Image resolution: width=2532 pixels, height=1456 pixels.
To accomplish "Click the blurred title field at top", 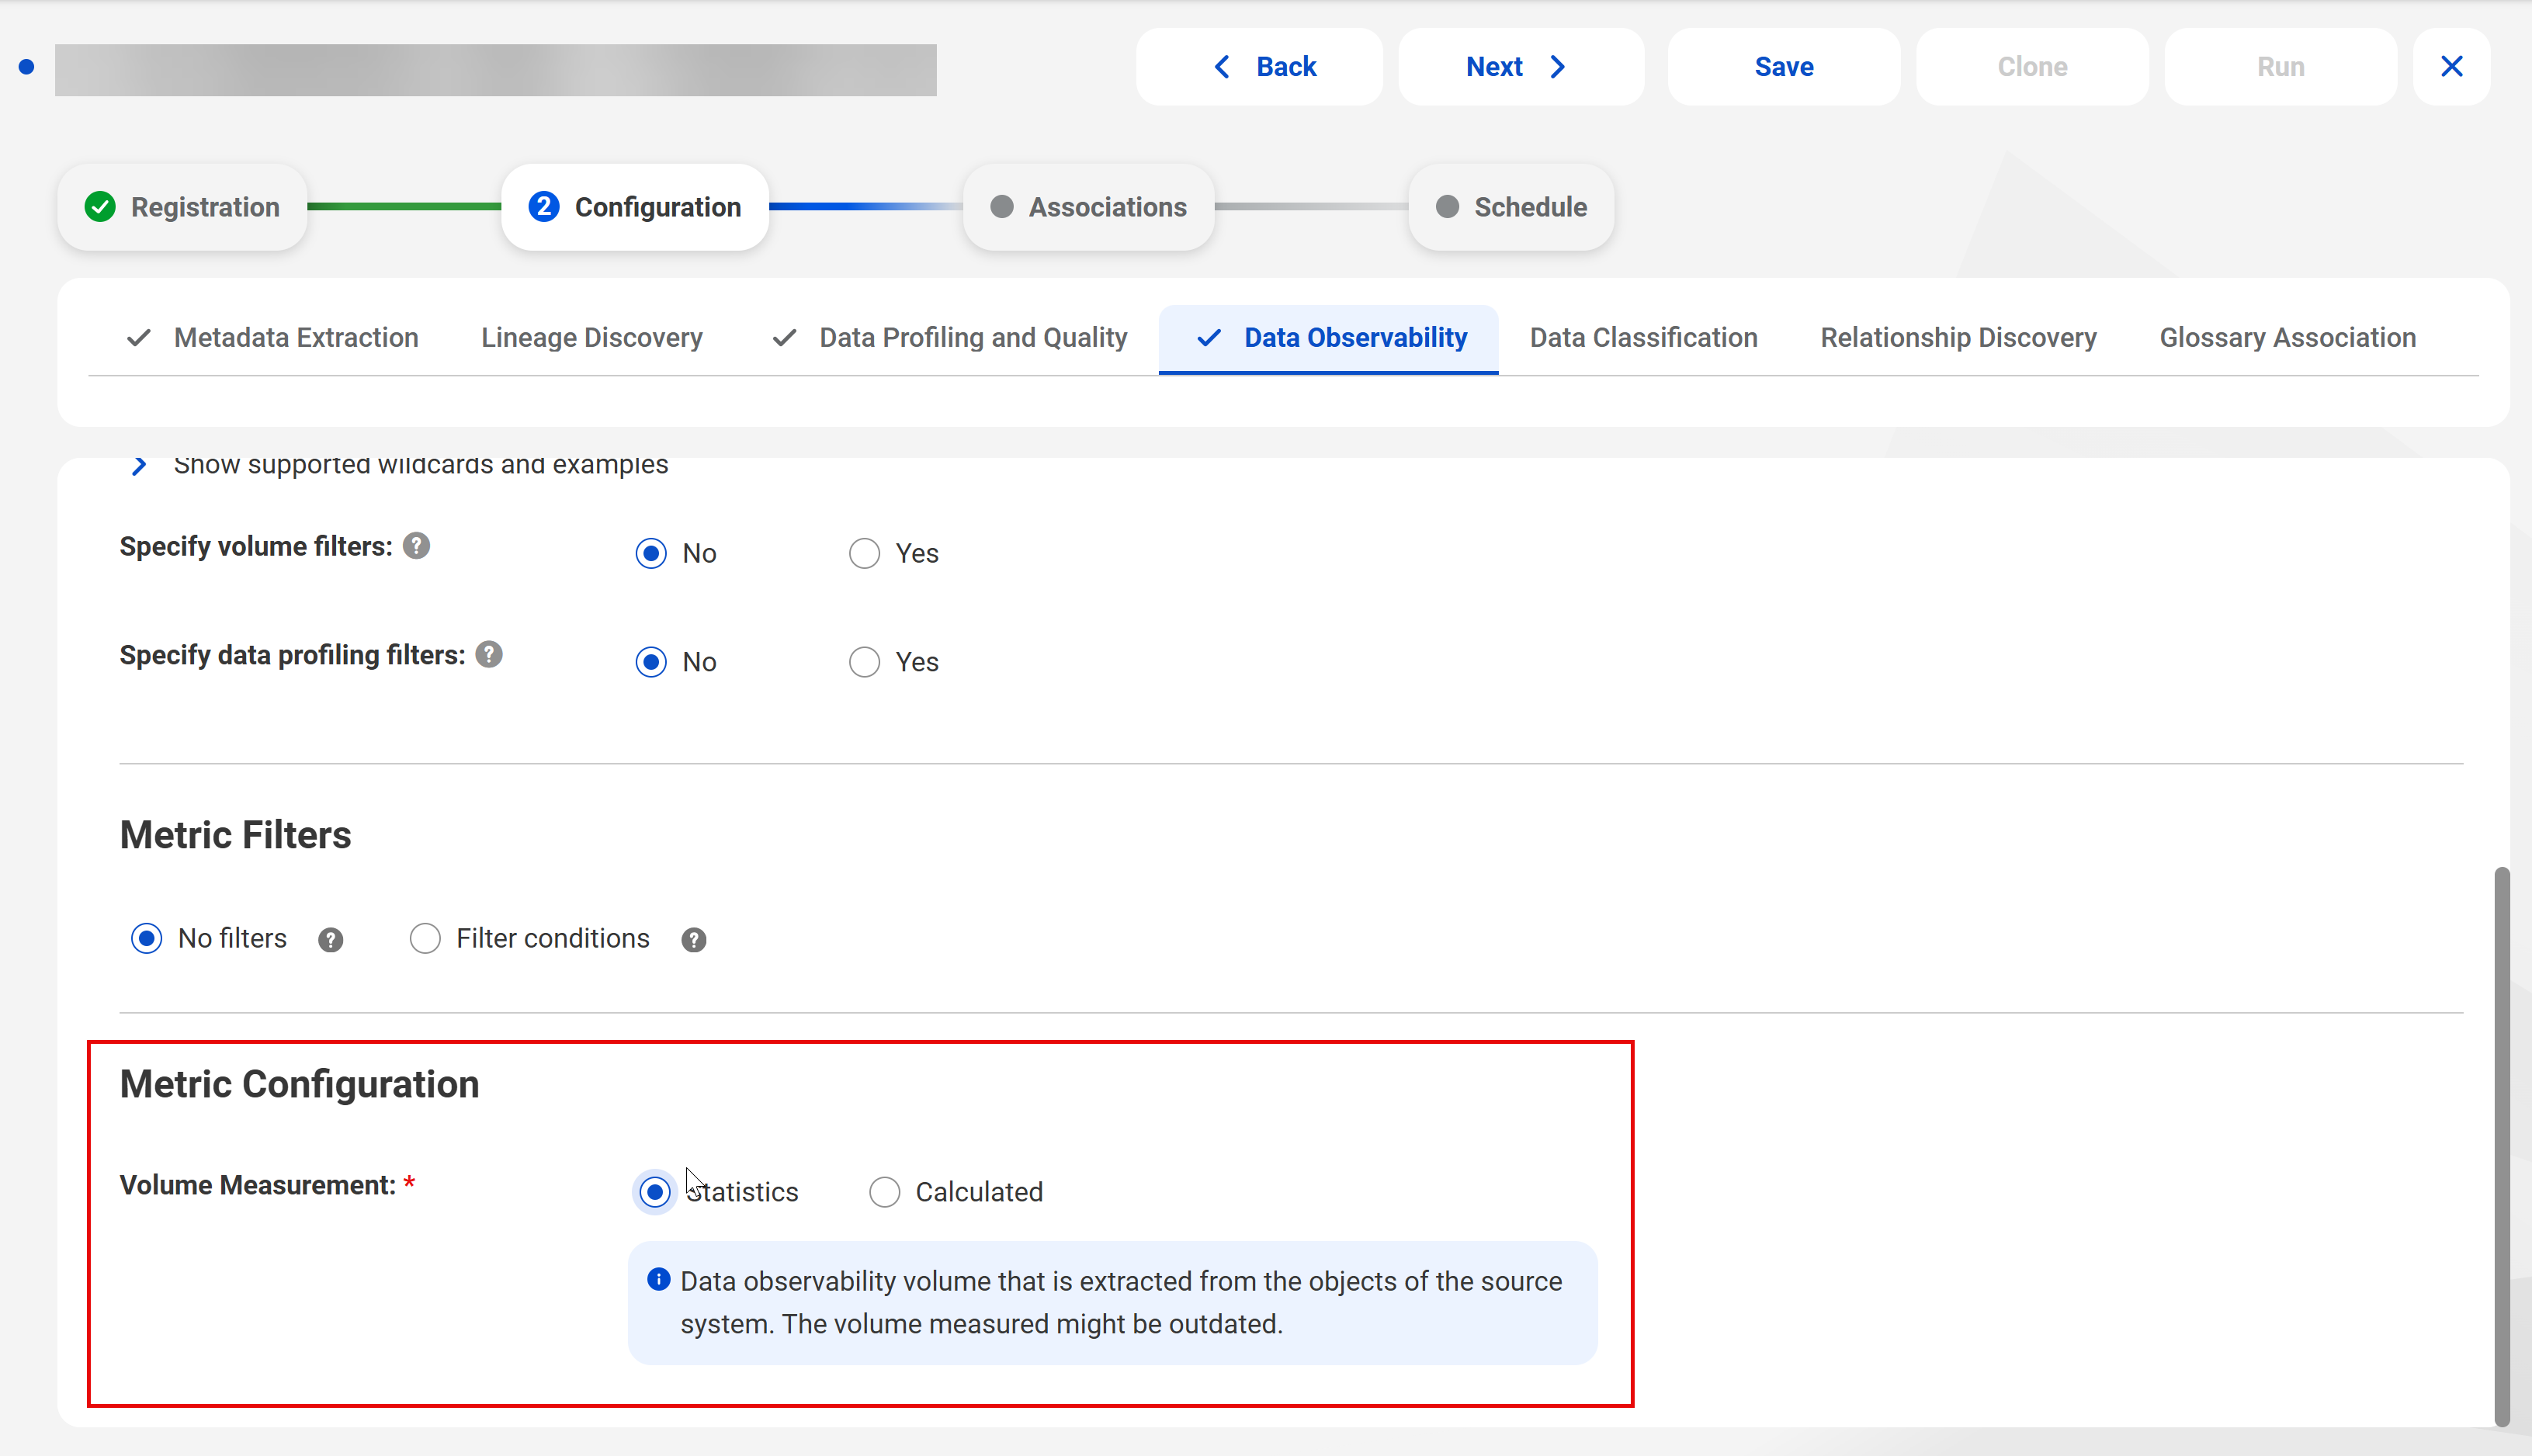I will pos(495,70).
